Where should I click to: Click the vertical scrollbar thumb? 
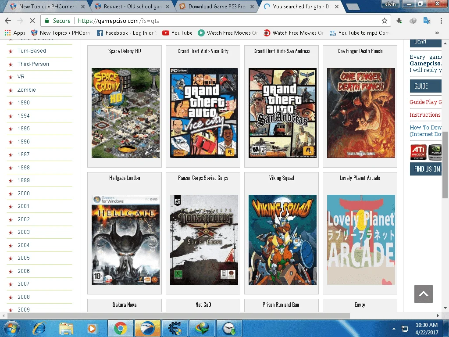tap(445, 165)
